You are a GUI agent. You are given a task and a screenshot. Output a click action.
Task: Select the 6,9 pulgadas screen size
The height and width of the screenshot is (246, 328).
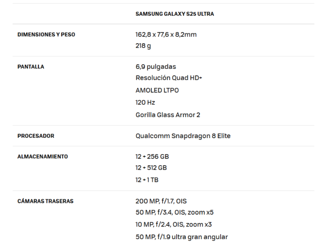156,67
